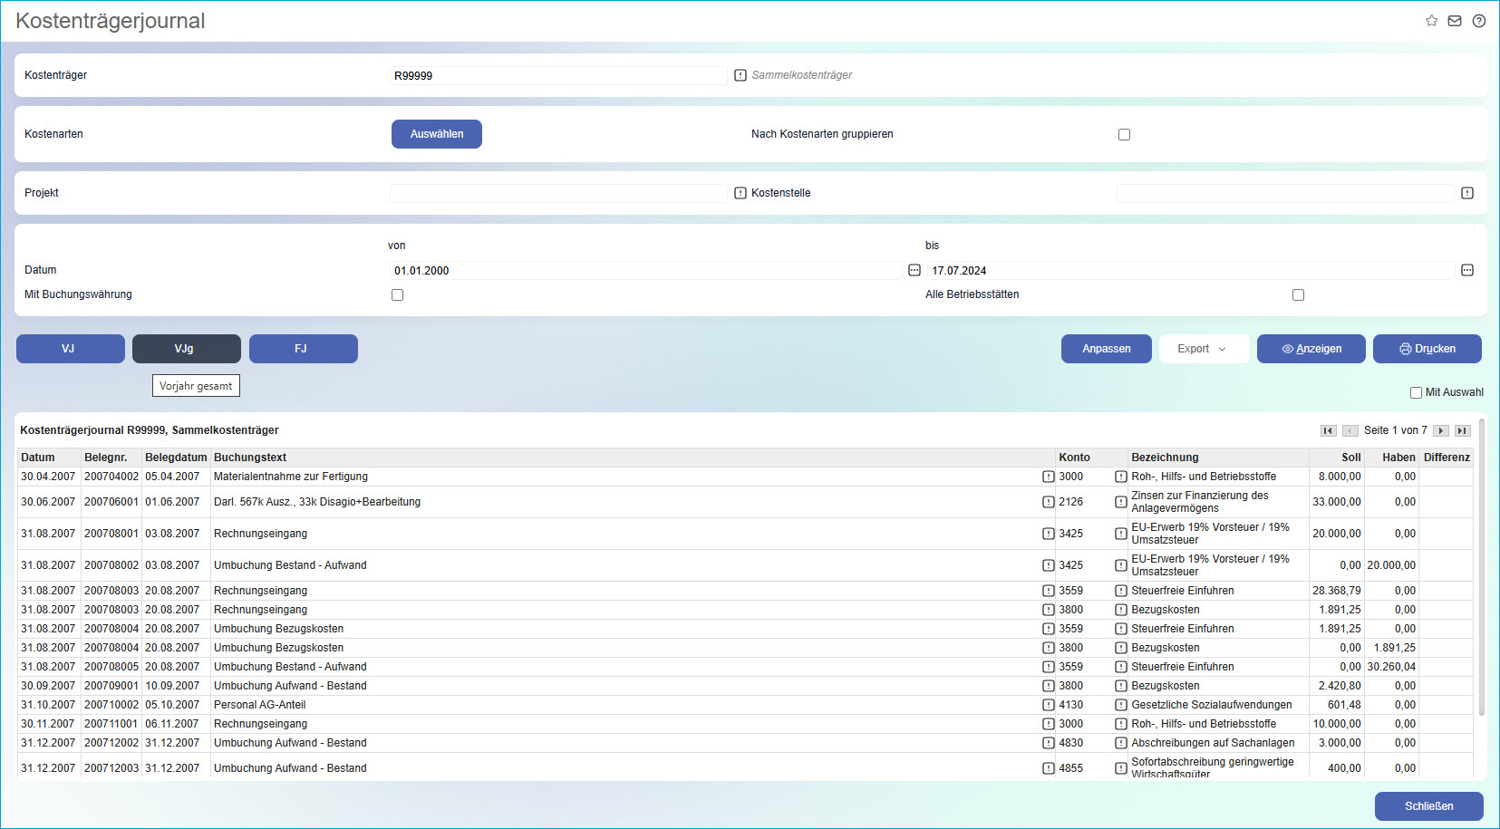This screenshot has width=1500, height=829.
Task: Click the favorite star icon
Action: 1431,21
